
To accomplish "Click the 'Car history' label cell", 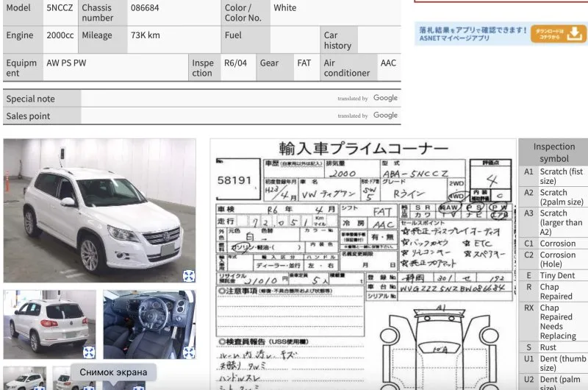I will [x=339, y=40].
